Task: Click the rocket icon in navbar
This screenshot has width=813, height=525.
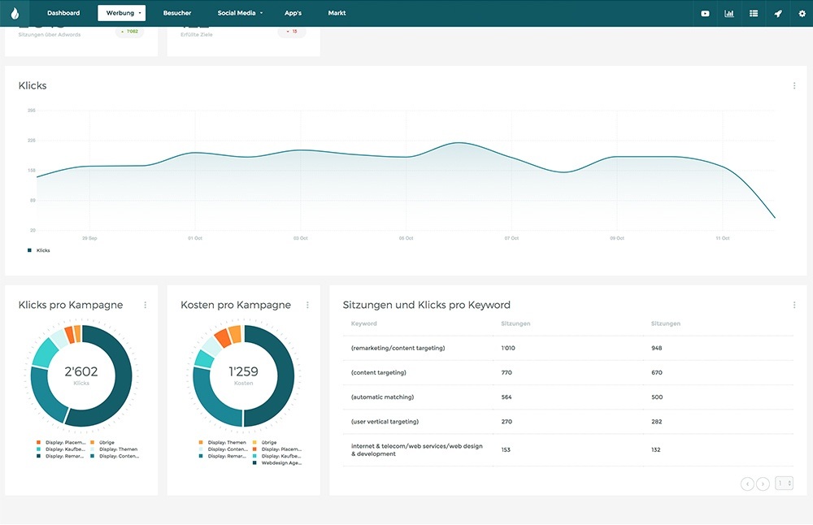Action: click(778, 14)
